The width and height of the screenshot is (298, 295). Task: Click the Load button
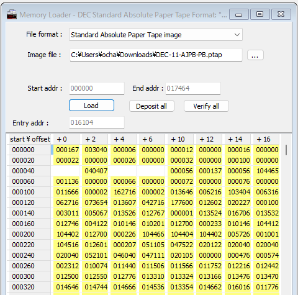91,106
